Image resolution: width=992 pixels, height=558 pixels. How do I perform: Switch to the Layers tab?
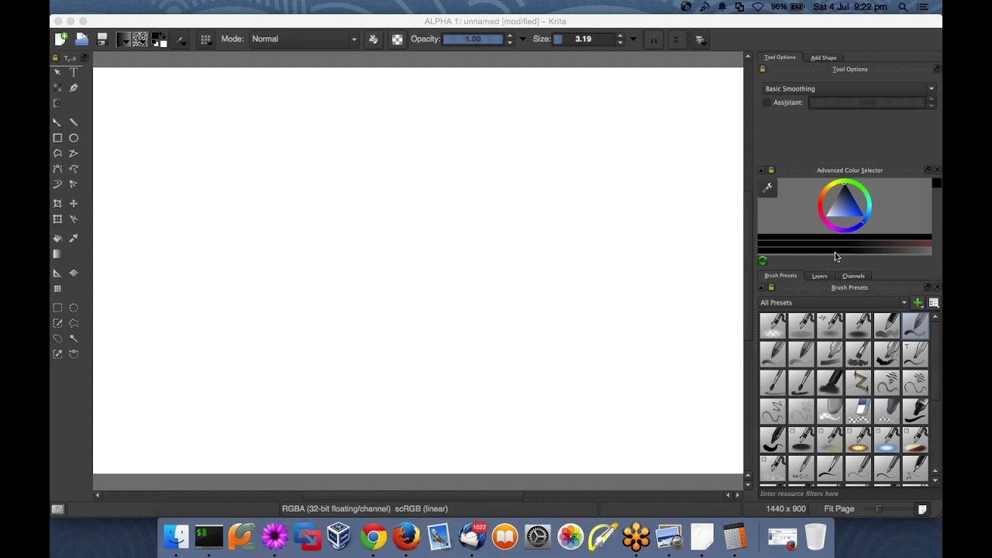coord(819,276)
